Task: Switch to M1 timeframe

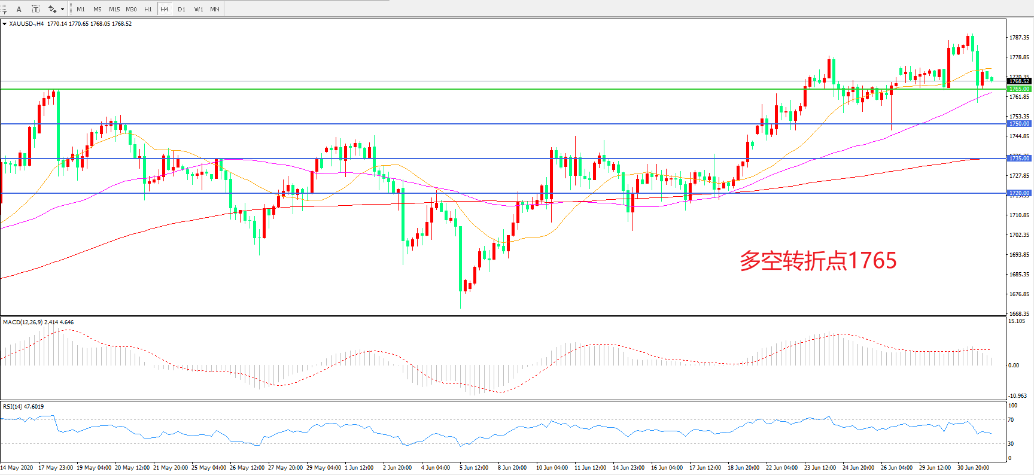Action: (x=81, y=10)
